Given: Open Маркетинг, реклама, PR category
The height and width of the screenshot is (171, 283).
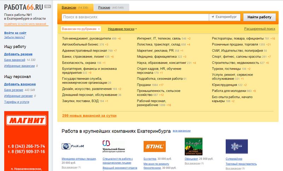Looking at the screenshot, I should 155,51.
